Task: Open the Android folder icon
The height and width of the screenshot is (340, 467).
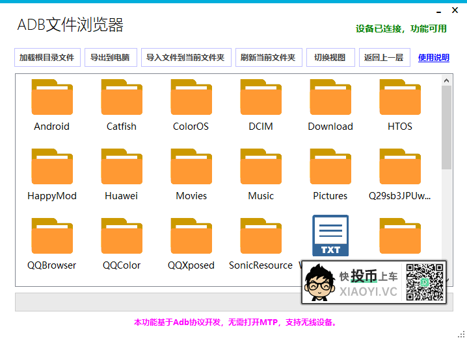Action: coord(52,98)
